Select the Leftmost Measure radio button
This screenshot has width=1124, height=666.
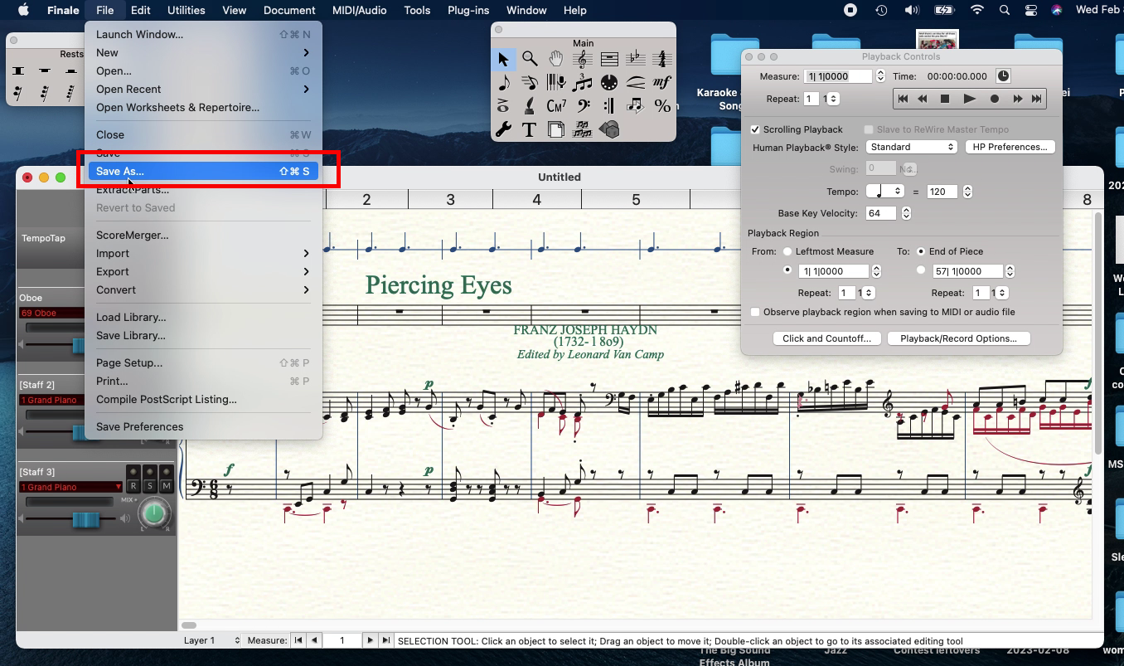[787, 251]
